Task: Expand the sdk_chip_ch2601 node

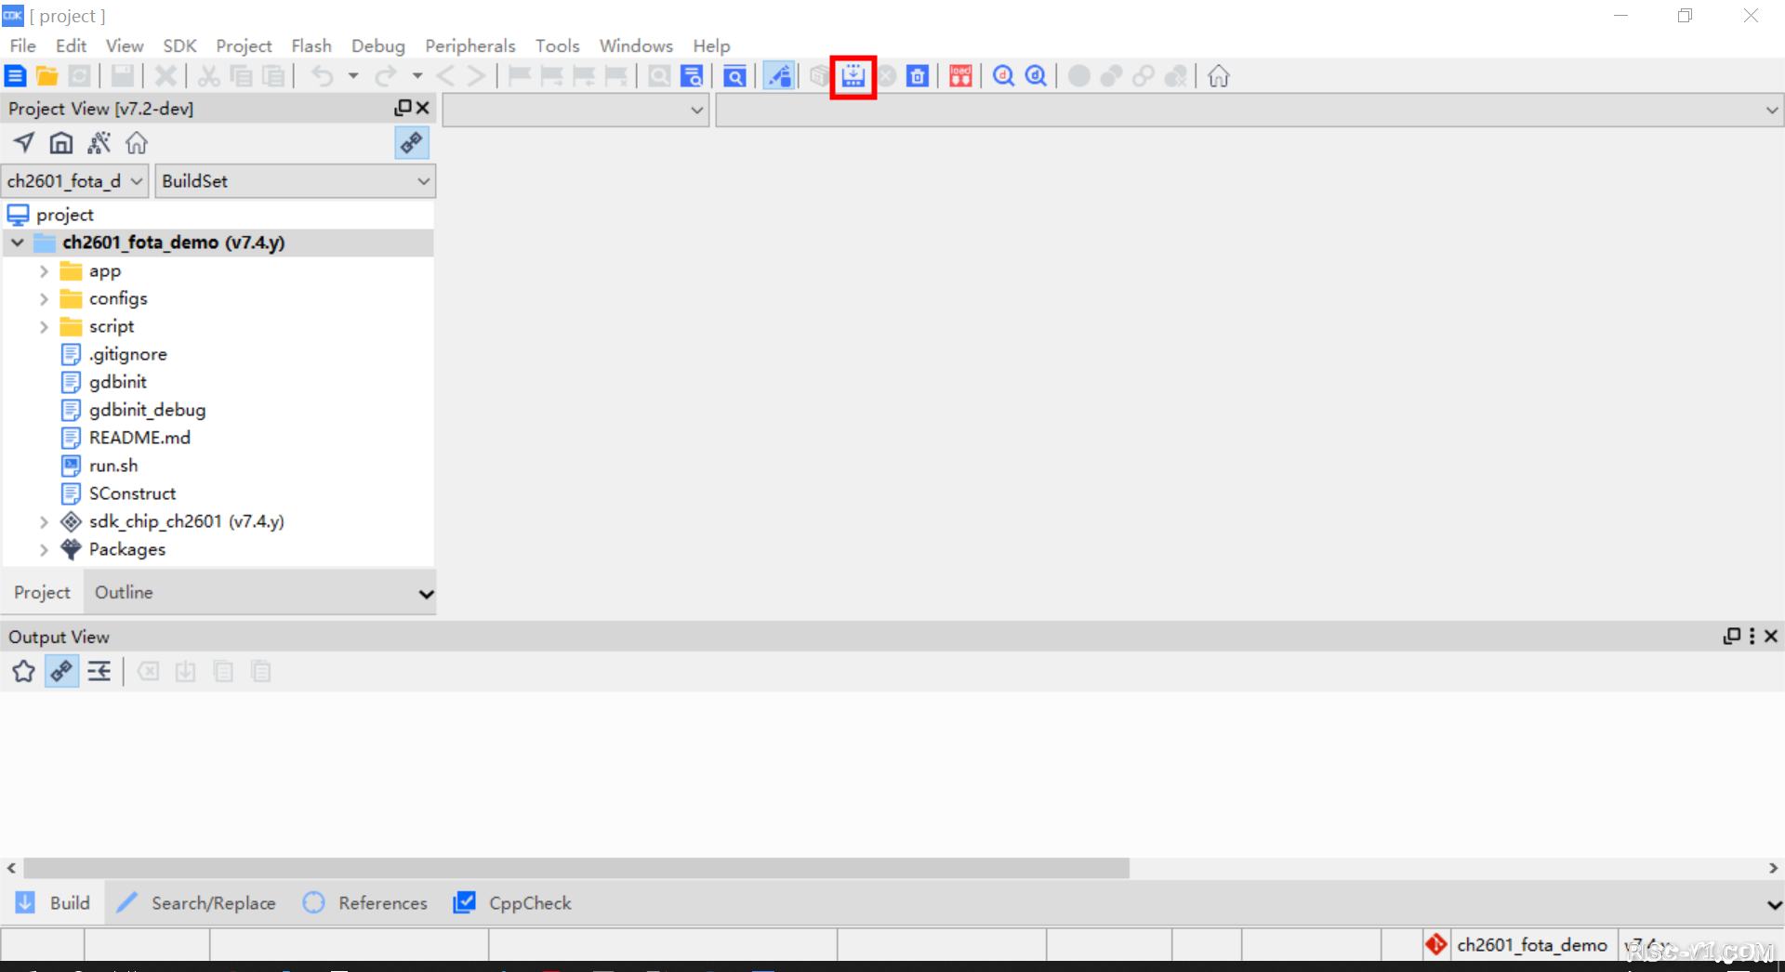Action: click(44, 522)
